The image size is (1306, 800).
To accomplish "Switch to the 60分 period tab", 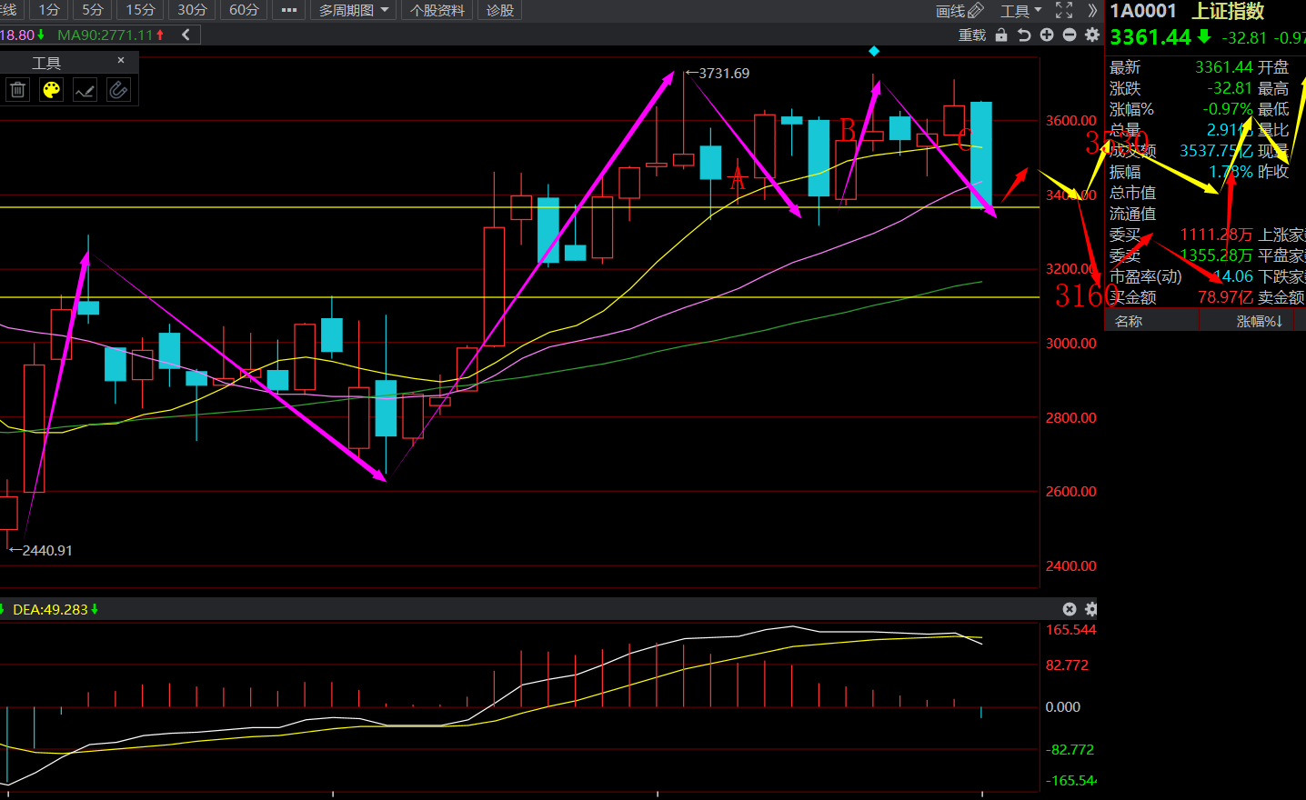I will pyautogui.click(x=244, y=10).
